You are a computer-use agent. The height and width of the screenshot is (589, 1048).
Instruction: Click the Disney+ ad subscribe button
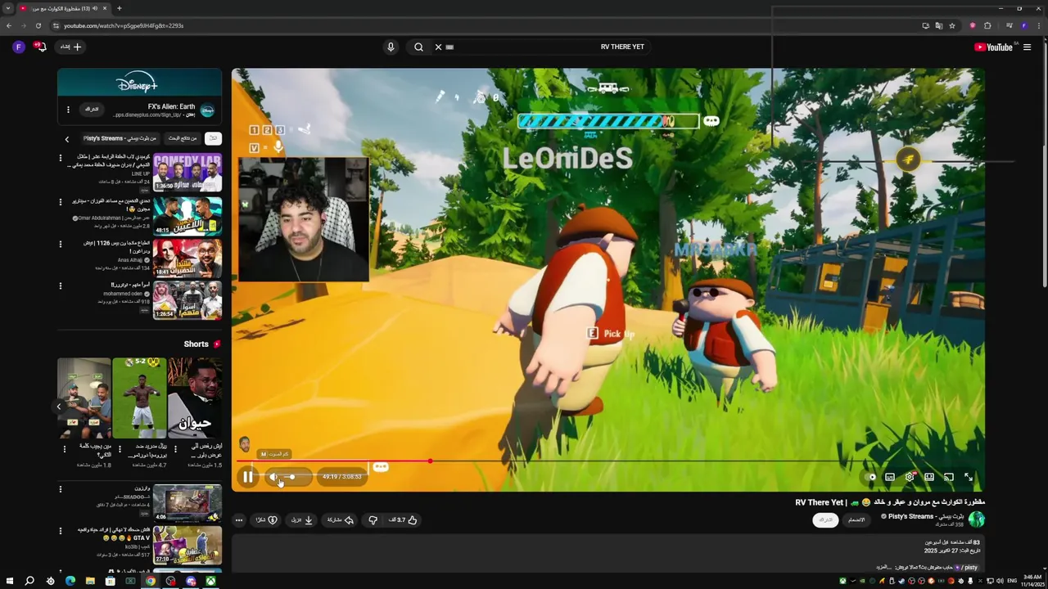click(x=93, y=109)
